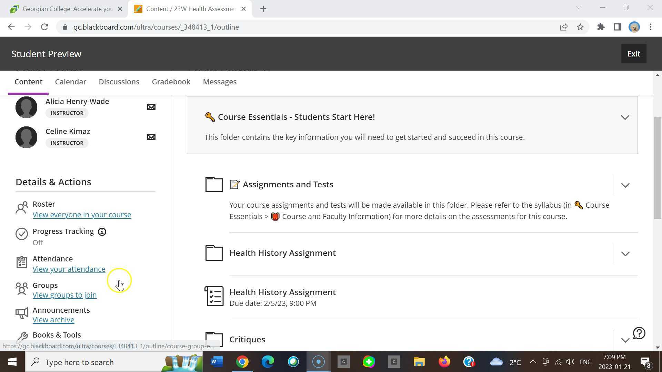Open the Discussions tab

(x=119, y=82)
